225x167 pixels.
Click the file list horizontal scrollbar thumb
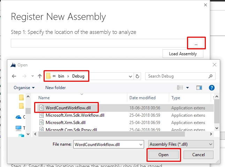[x=112, y=134]
